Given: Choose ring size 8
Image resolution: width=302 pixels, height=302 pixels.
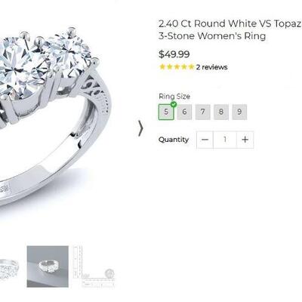Looking at the screenshot, I should coord(221,112).
